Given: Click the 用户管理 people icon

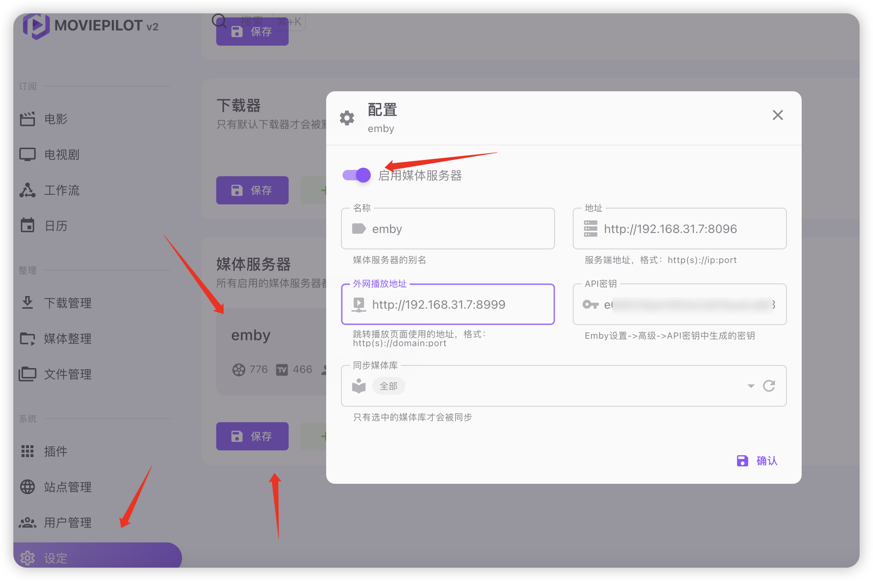Looking at the screenshot, I should point(27,523).
